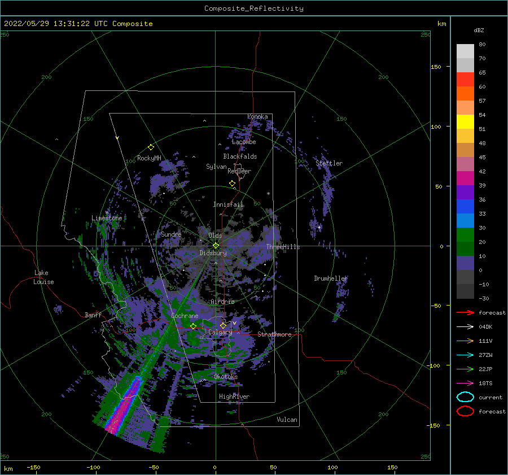Viewport: 508px width, 475px height.
Task: Click the Lacombe city label
Action: click(244, 142)
